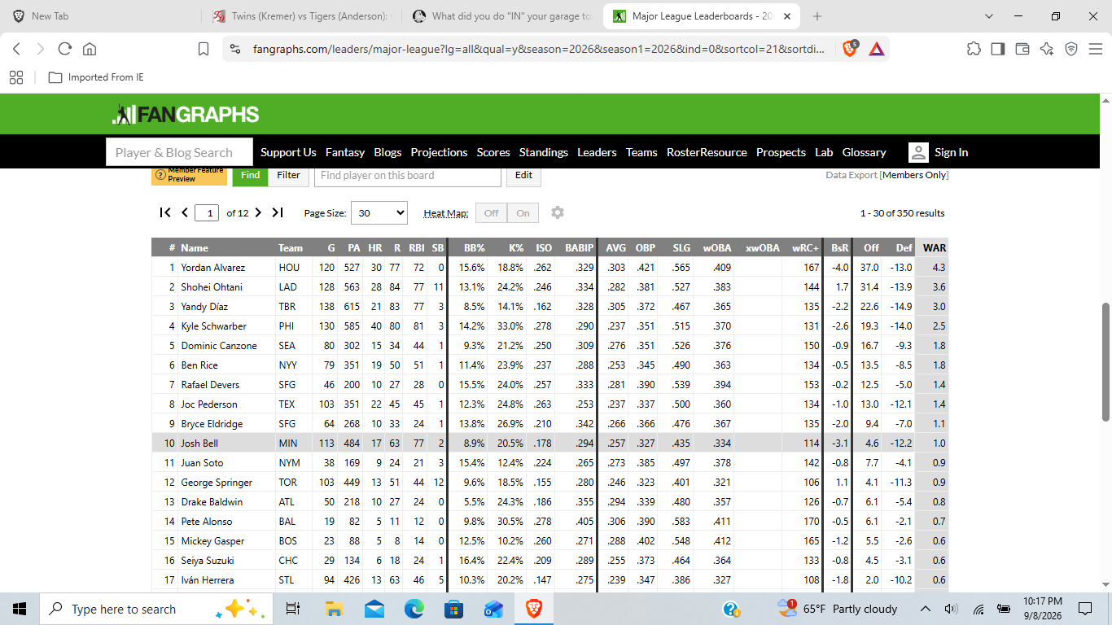Open the Members Only data export link
1112x625 pixels.
pyautogui.click(x=915, y=175)
